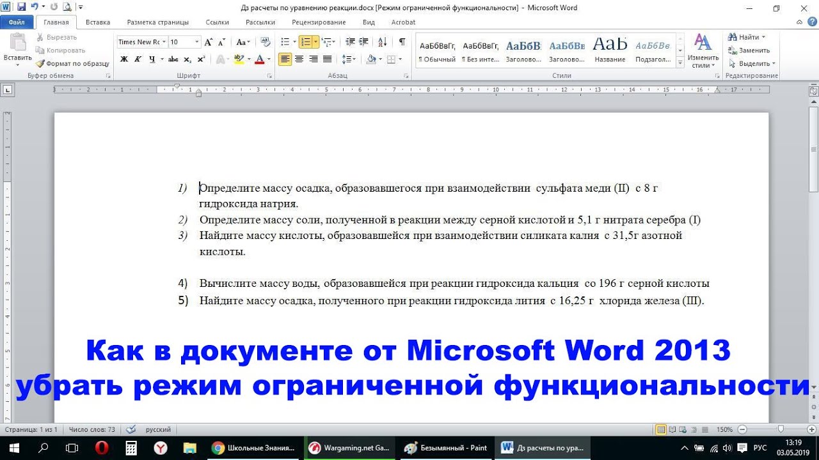This screenshot has height=460, width=819.
Task: Apply strikethrough with the abc icon
Action: [x=173, y=59]
